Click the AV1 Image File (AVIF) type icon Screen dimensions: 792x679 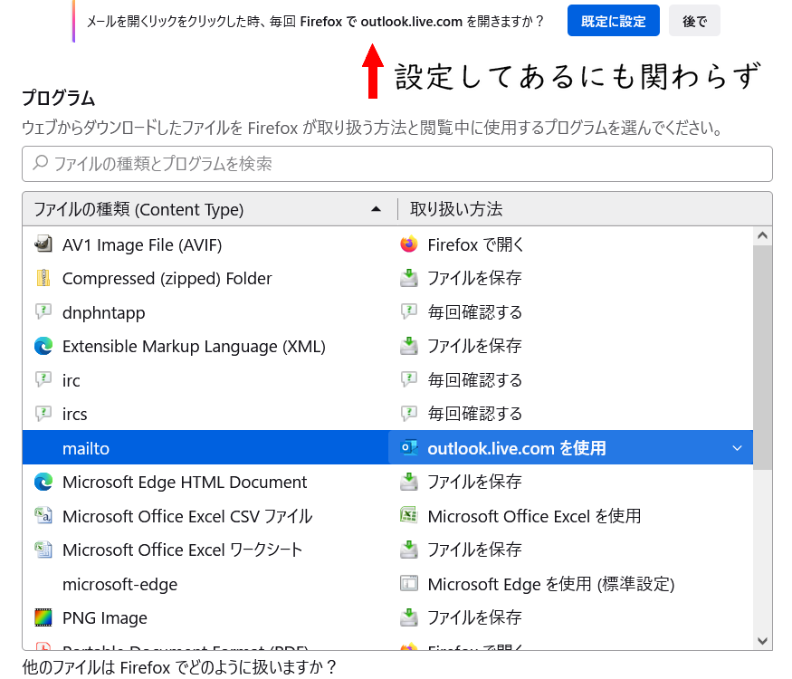(43, 244)
